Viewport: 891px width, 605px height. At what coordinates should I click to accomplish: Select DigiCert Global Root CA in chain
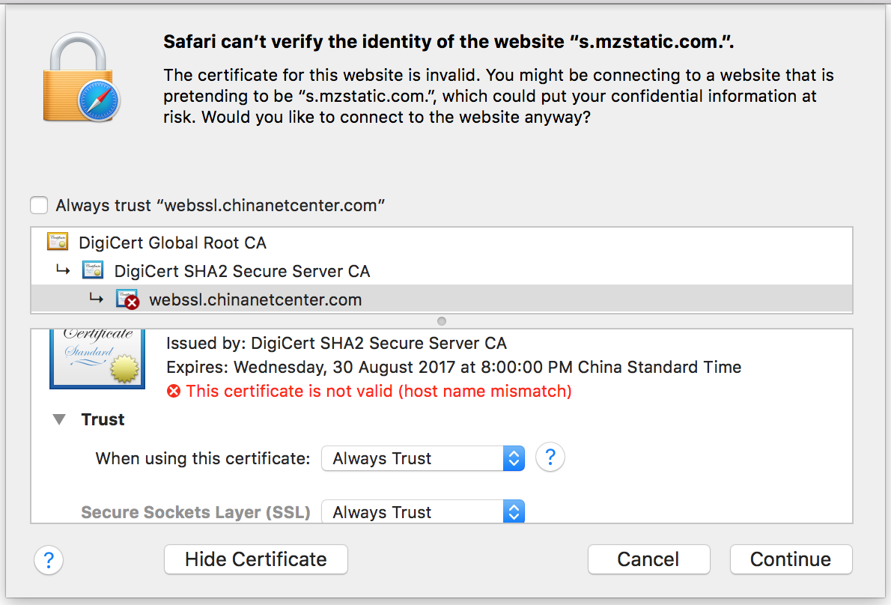[x=172, y=242]
